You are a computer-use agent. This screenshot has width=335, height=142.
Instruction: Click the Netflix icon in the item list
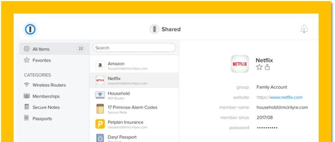pyautogui.click(x=100, y=80)
